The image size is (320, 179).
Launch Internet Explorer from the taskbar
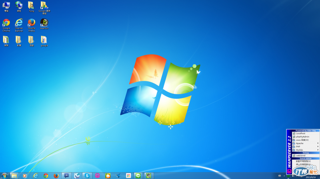tap(35, 176)
